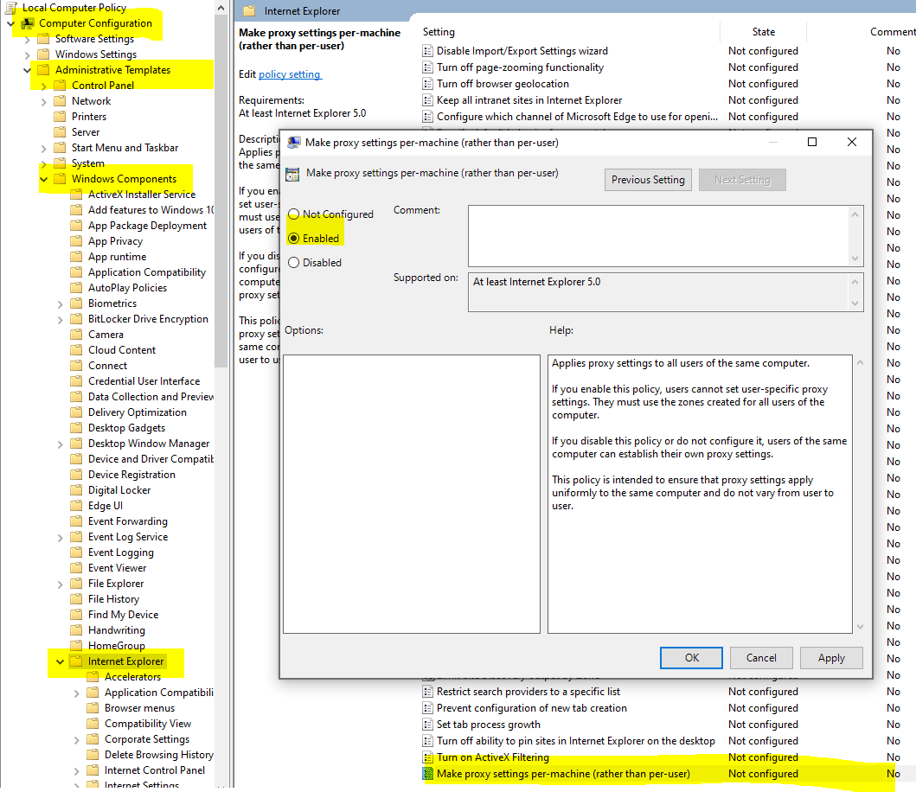Collapse the Computer Configuration node
This screenshot has width=916, height=792.
pyautogui.click(x=10, y=23)
